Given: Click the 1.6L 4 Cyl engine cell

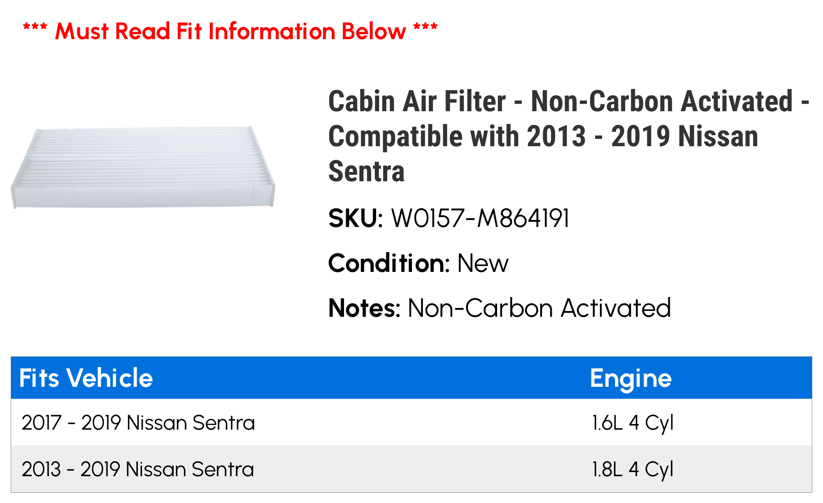Looking at the screenshot, I should point(632,423).
